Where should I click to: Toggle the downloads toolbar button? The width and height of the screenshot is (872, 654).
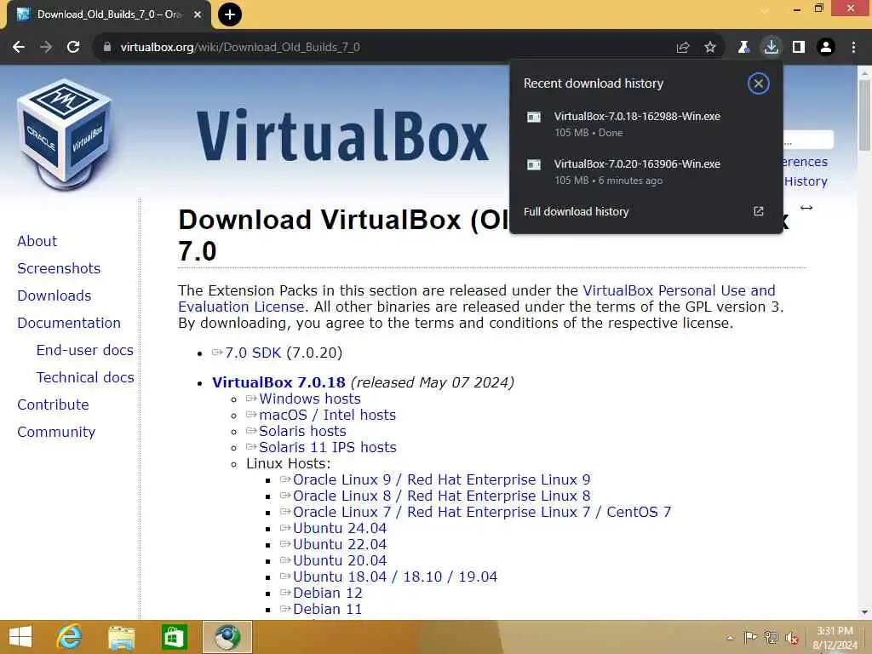tap(771, 48)
